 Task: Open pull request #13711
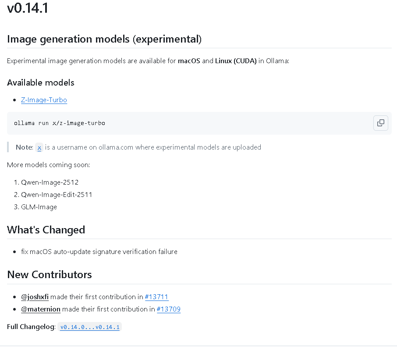156,297
